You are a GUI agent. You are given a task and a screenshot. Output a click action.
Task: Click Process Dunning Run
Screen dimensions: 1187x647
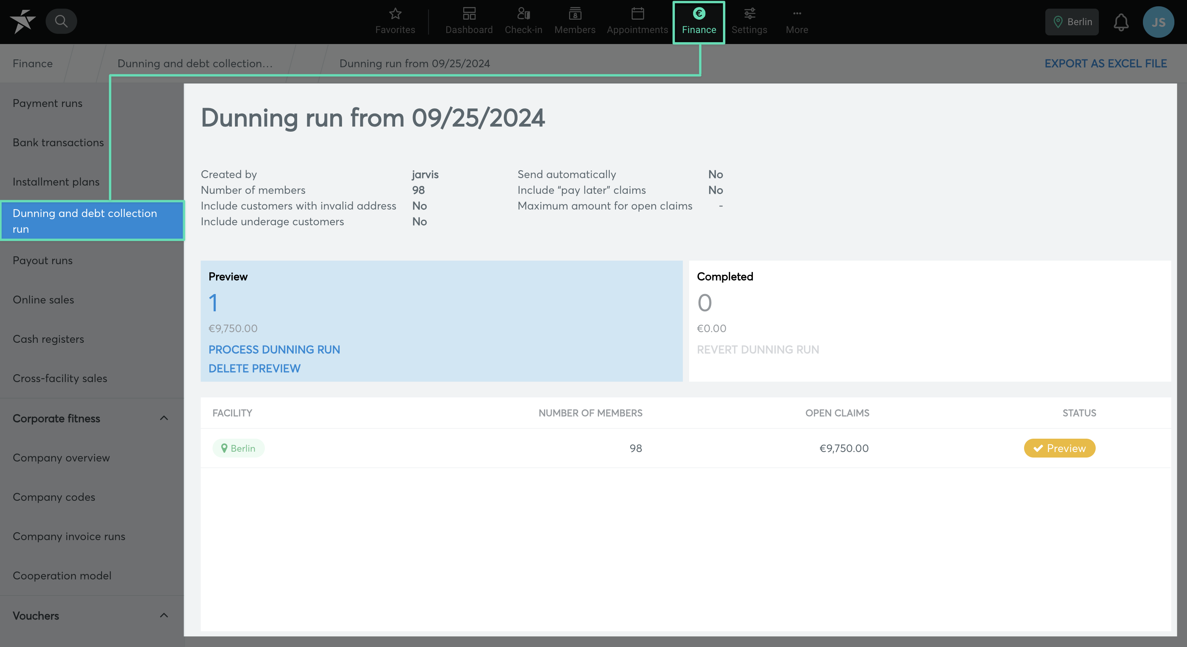(x=274, y=350)
